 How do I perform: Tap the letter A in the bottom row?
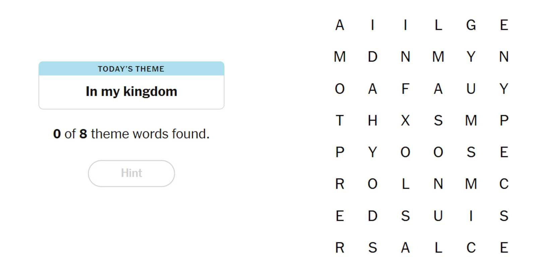405,248
